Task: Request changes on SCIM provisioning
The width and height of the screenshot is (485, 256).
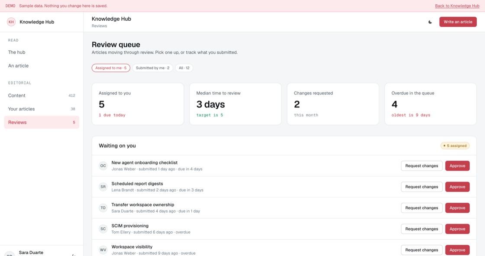Action: click(x=422, y=229)
